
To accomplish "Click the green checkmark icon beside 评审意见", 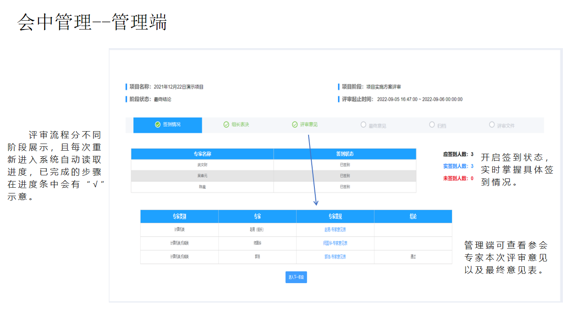I will (x=295, y=125).
